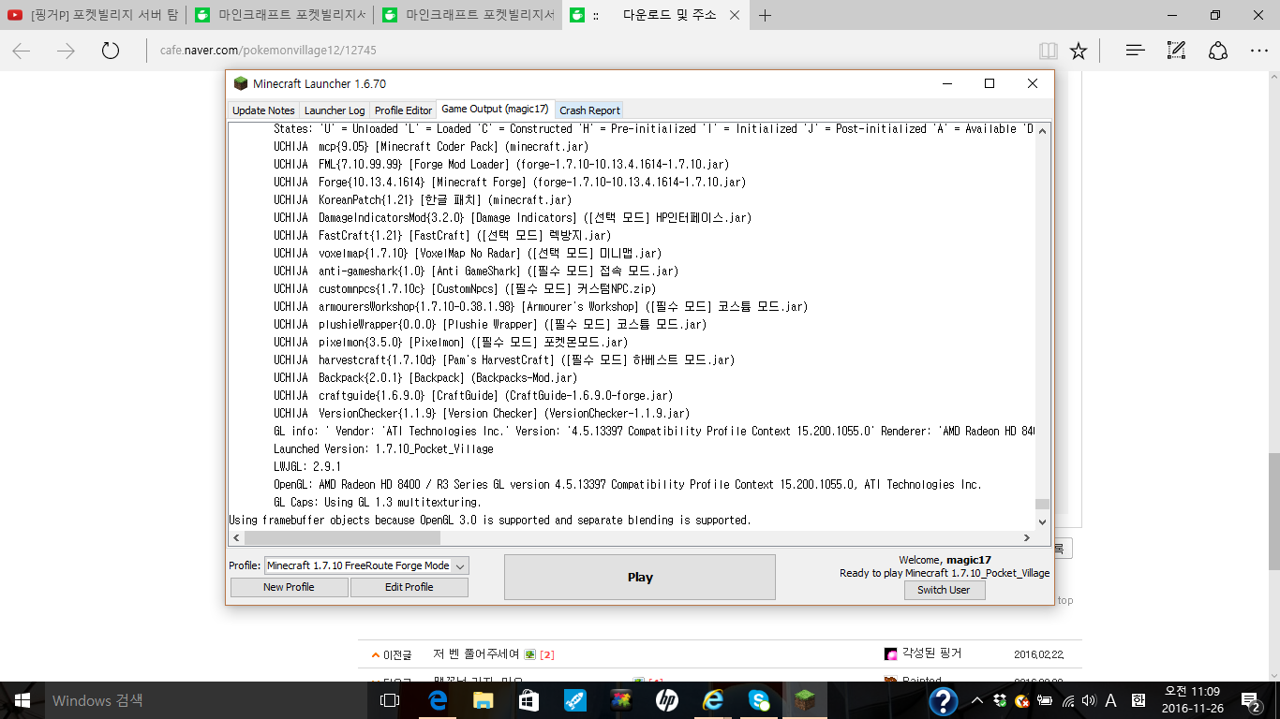The width and height of the screenshot is (1280, 719).
Task: Open the Action Center notifications icon
Action: click(1251, 700)
